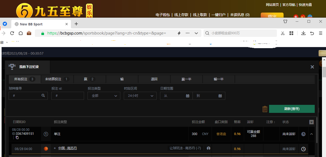Open 网站首页 link at top right
This screenshot has height=157, width=326.
pyautogui.click(x=272, y=5)
